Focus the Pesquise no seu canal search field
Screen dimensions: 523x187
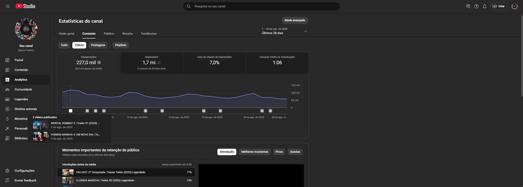261,6
